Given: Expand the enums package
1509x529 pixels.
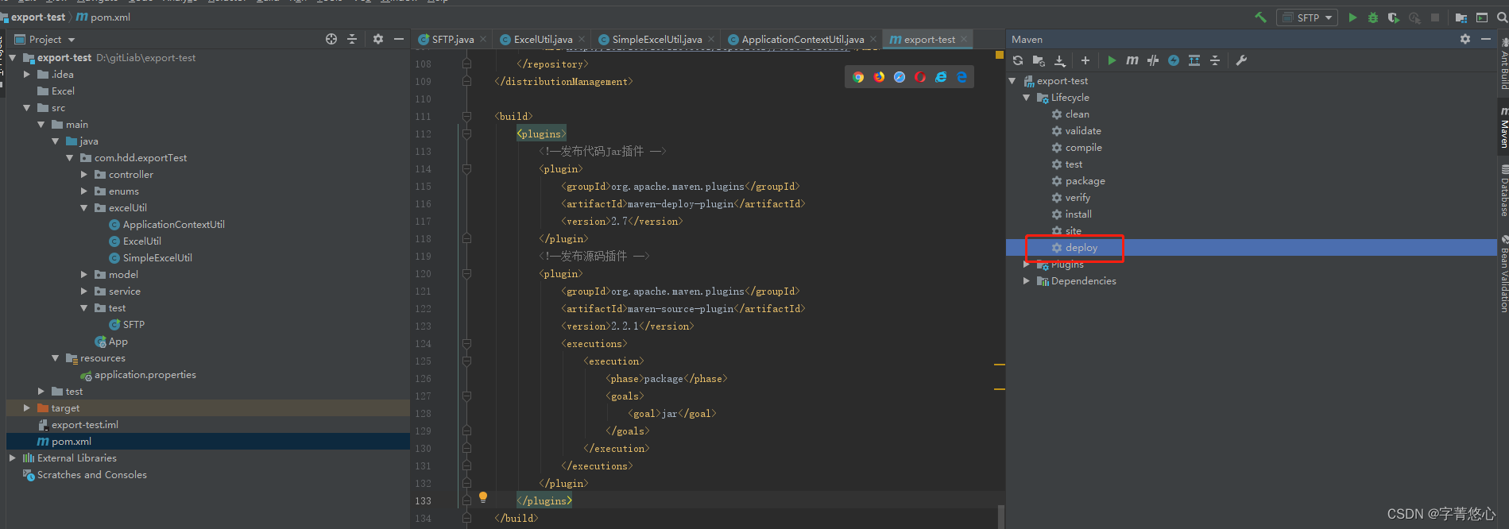Looking at the screenshot, I should (x=84, y=191).
